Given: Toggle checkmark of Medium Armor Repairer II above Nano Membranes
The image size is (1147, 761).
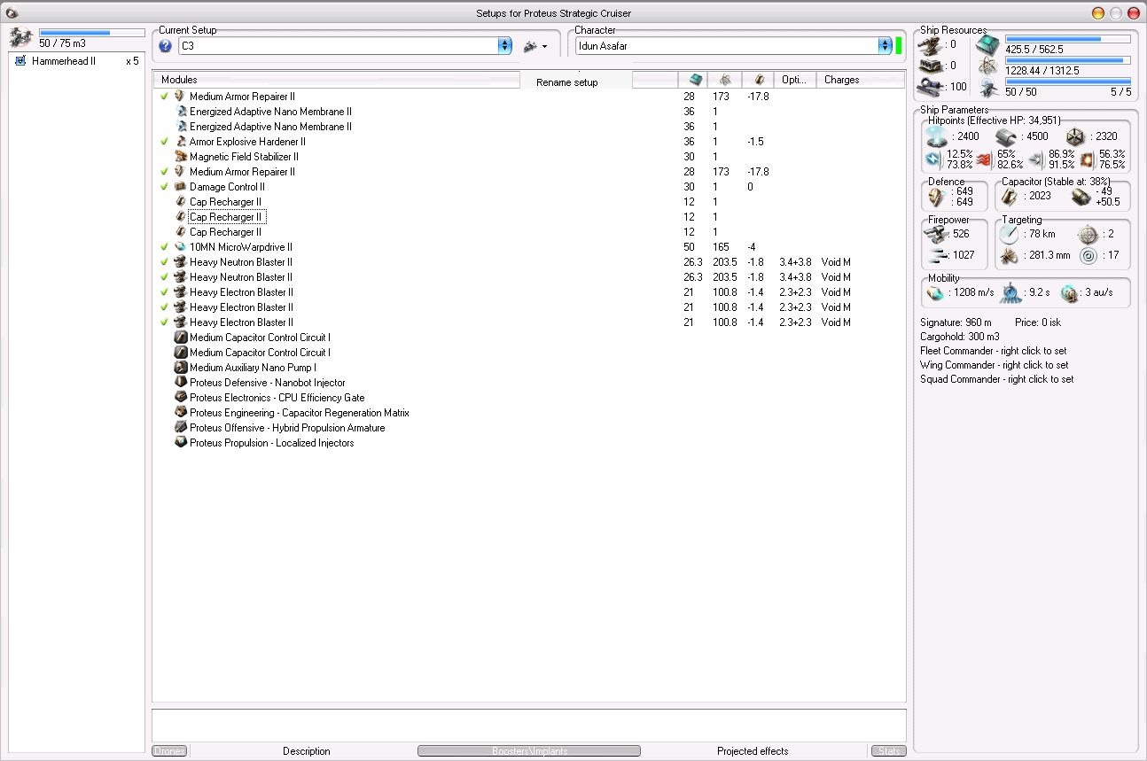Looking at the screenshot, I should [x=165, y=97].
